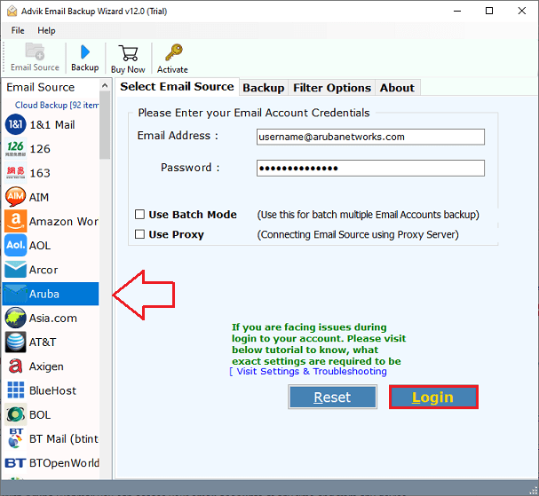Click the Advik app title bar icon
539x496 pixels.
(x=12, y=11)
